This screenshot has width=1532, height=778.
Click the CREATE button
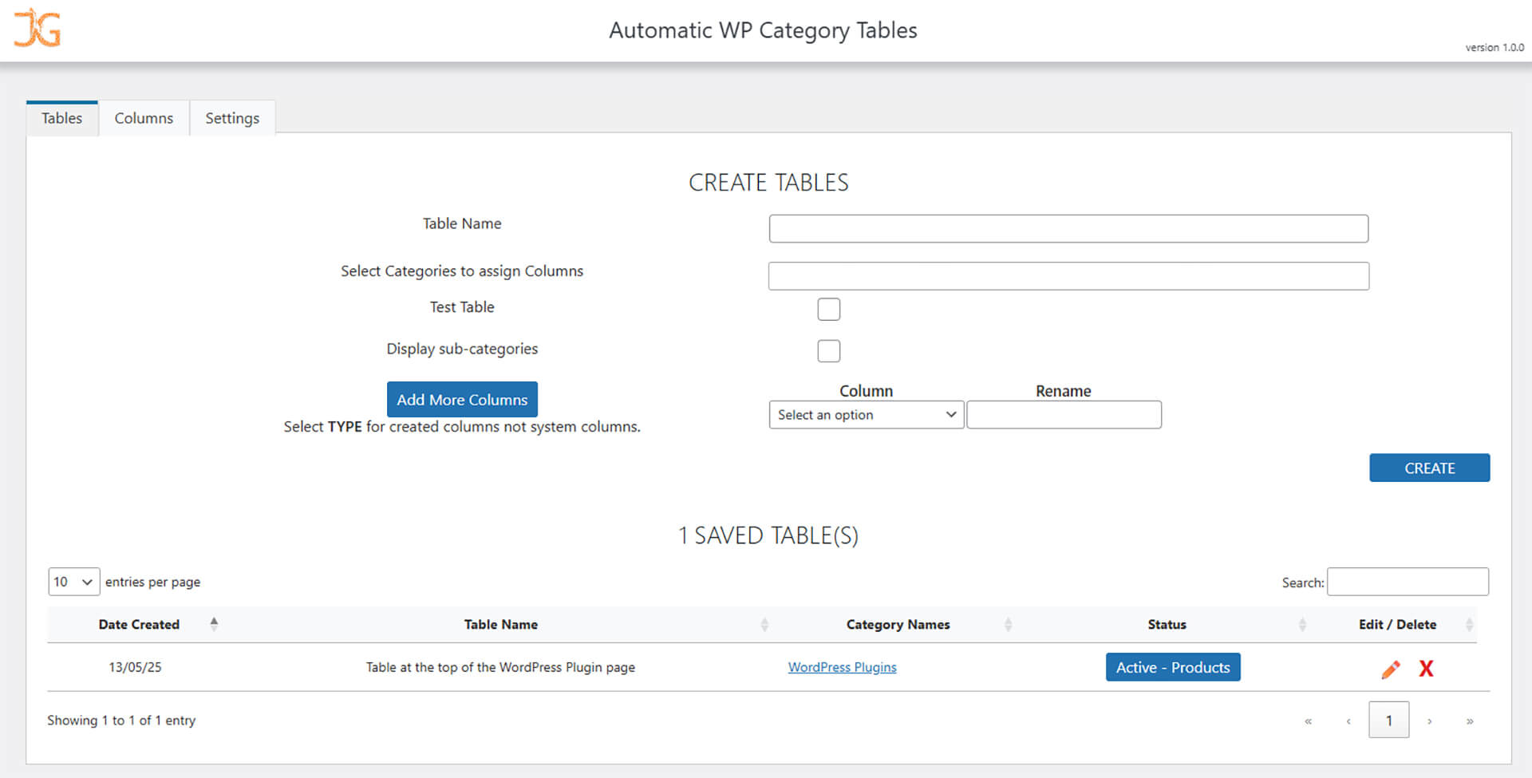click(1429, 468)
